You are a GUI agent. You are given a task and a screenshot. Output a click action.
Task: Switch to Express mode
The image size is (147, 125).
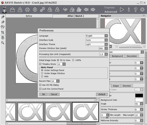[109, 7]
